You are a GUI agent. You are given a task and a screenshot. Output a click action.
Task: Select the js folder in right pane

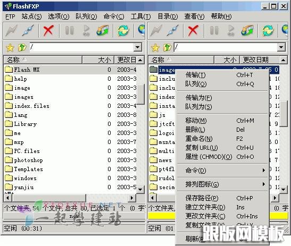pyautogui.click(x=162, y=115)
